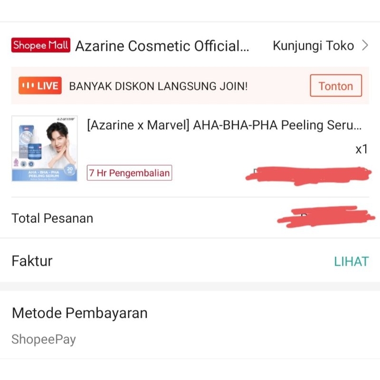The image size is (380, 380).
Task: Click the 7 Hr Pengembalian tag
Action: 129,173
